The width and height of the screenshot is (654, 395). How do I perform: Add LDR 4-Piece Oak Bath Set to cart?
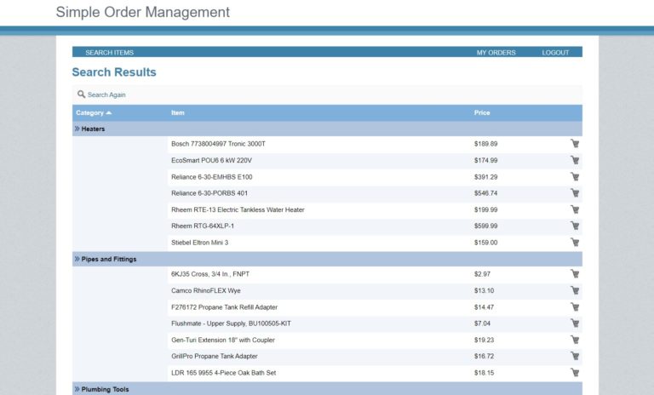tap(575, 373)
